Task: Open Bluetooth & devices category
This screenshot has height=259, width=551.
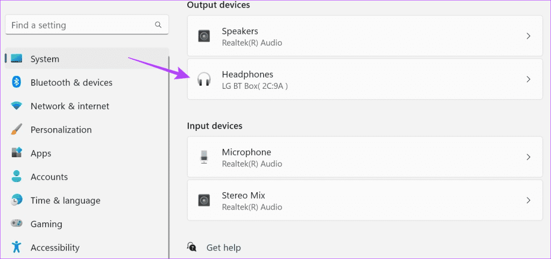Action: point(87,82)
